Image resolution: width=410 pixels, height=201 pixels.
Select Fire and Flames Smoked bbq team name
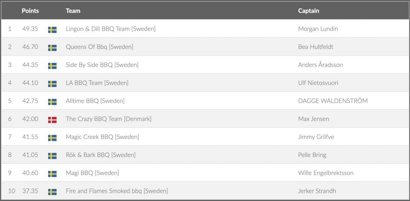click(117, 191)
